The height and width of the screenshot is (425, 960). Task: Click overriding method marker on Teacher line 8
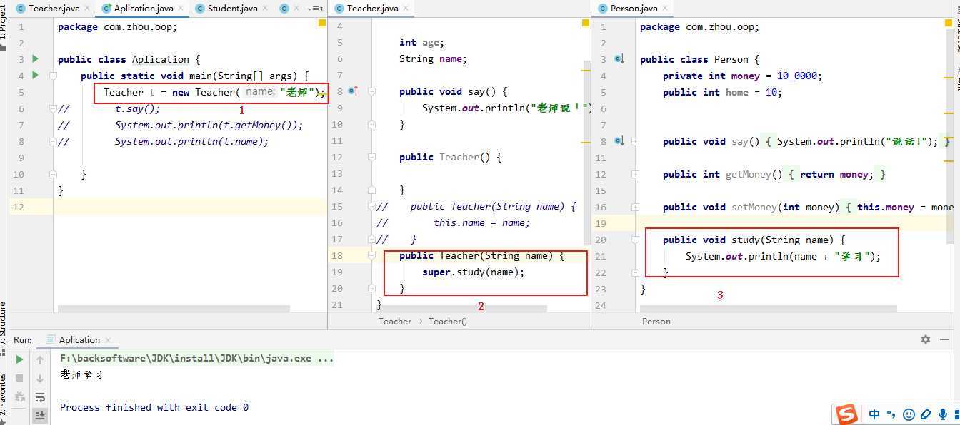352,91
